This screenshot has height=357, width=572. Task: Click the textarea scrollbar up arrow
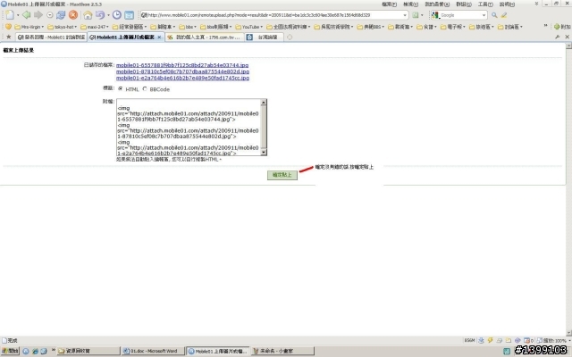point(264,103)
